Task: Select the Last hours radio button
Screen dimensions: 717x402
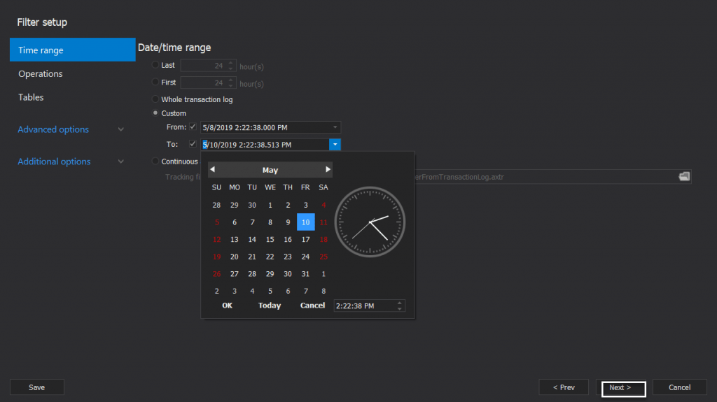Action: [155, 65]
